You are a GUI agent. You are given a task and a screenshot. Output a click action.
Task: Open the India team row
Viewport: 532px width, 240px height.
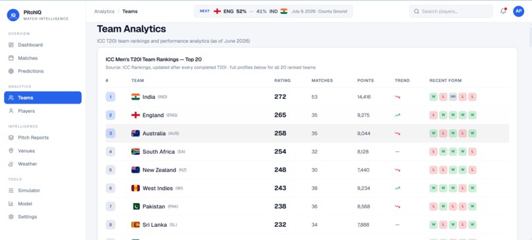(x=308, y=97)
